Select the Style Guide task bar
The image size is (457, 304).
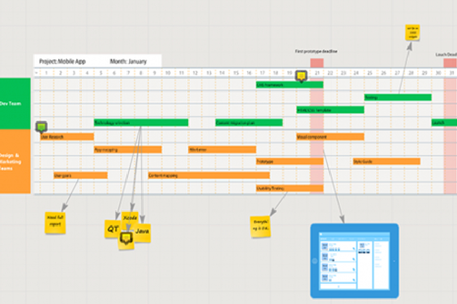(x=386, y=161)
